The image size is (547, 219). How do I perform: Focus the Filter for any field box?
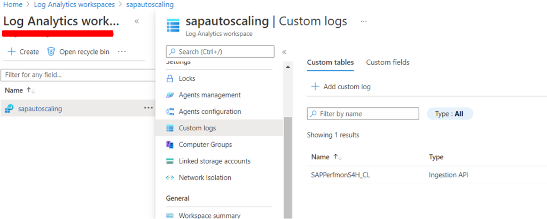pyautogui.click(x=78, y=75)
